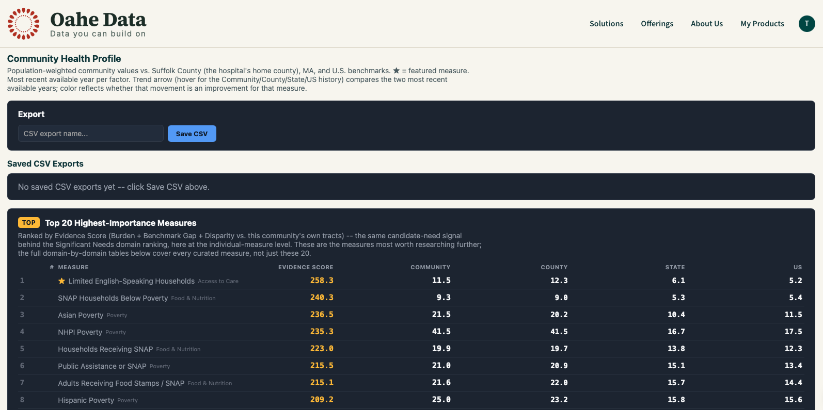Click the COMMUNITY column header

tap(431, 267)
